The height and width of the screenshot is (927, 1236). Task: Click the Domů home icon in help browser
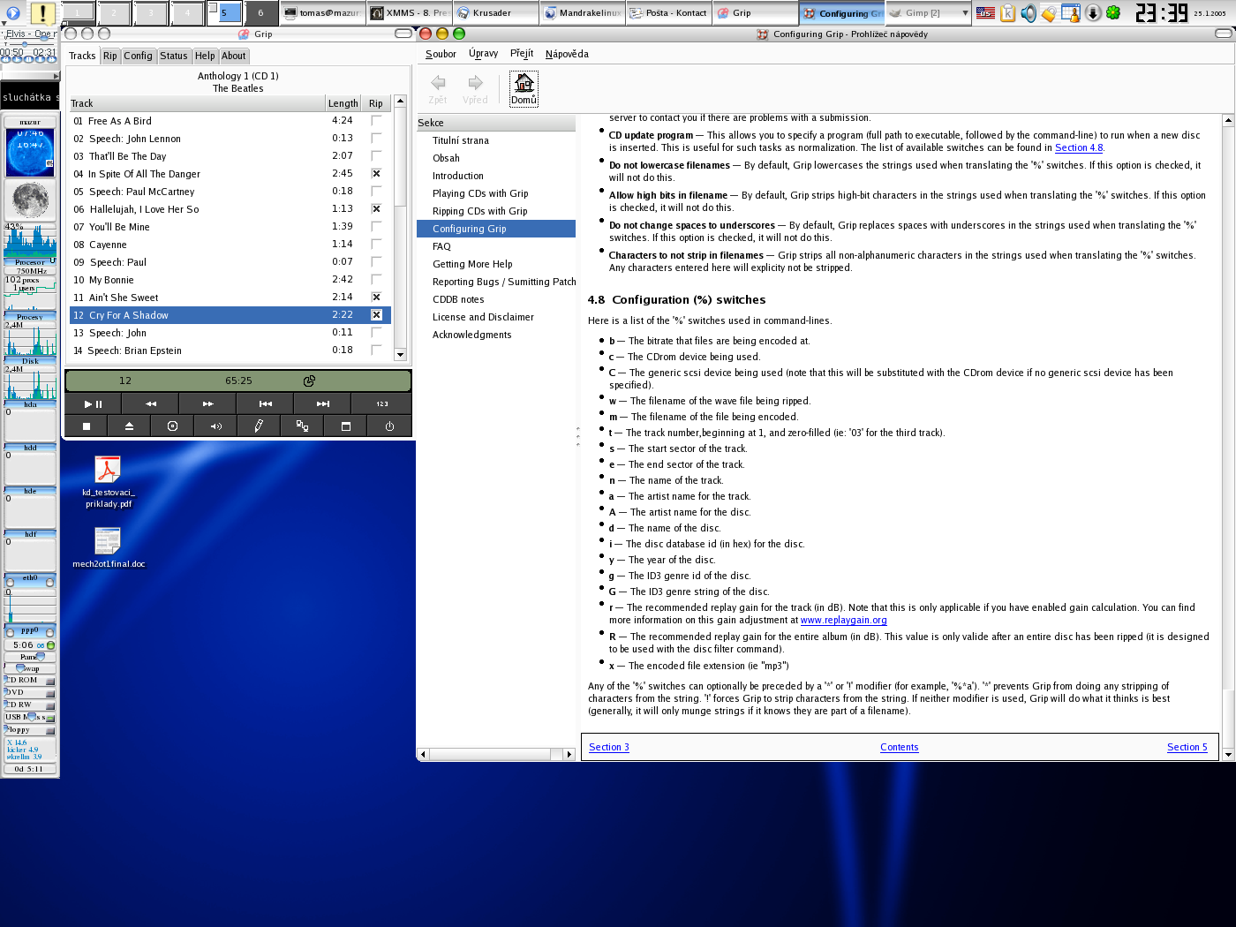(524, 89)
